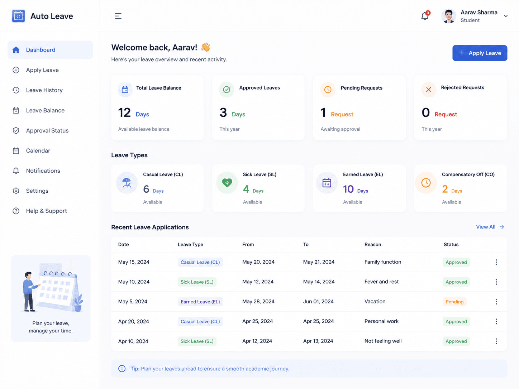The width and height of the screenshot is (519, 389).
Task: Click the Rejected Requests X icon
Action: pos(429,90)
